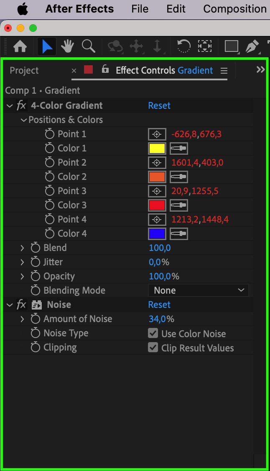
Task: Close the Effect Controls panel tab
Action: 74,71
